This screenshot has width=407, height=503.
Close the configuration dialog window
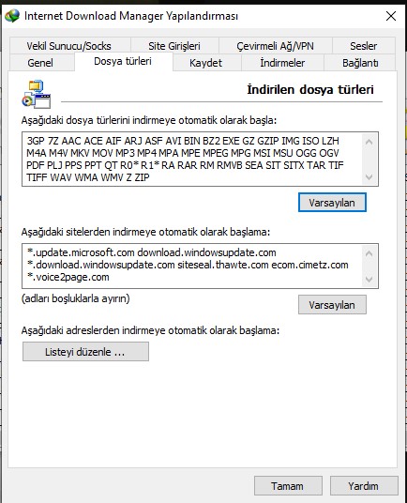[391, 16]
